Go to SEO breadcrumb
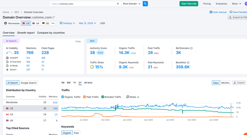Viewport: 247px width, 135px height. [17, 12]
